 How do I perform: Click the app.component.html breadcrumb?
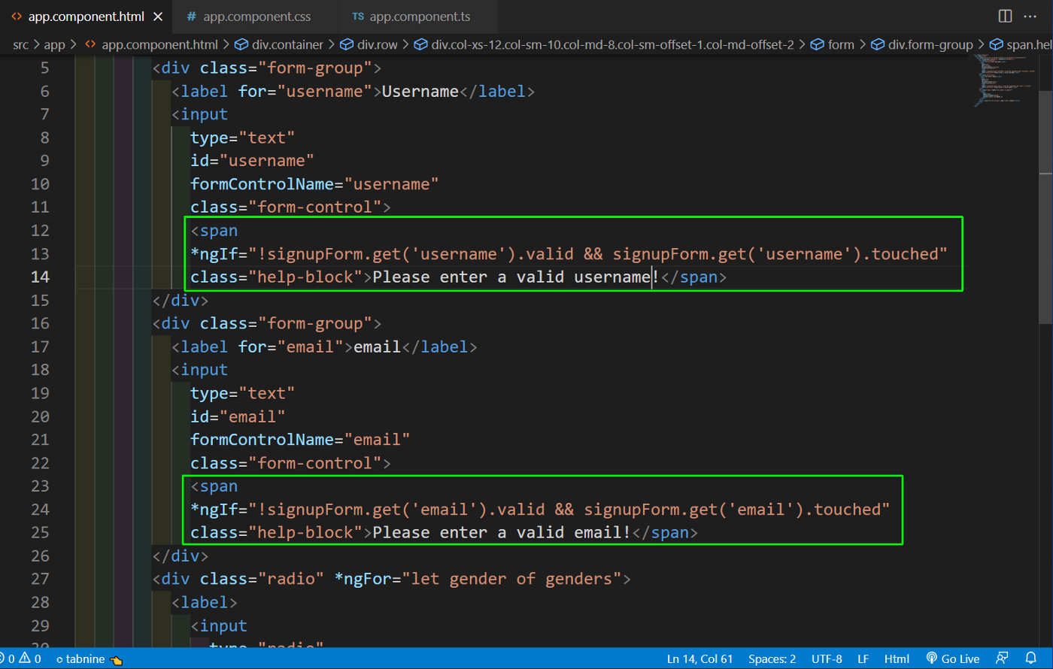point(159,45)
